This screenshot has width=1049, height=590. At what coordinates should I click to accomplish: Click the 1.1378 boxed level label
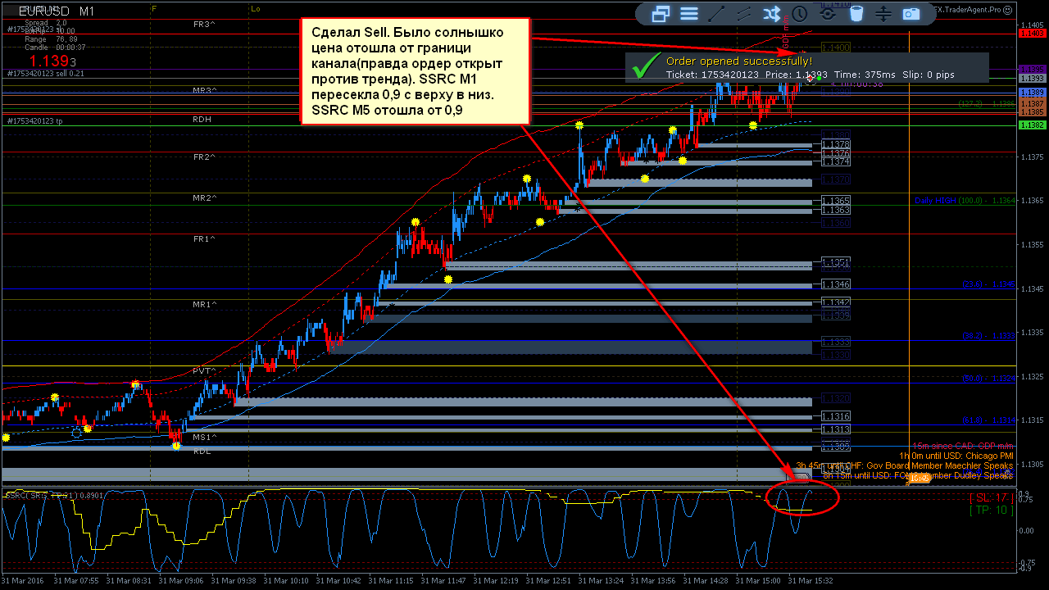tap(835, 144)
